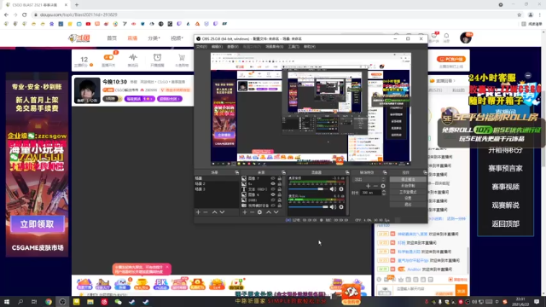Click 返回顶部 in the right sidebar
546x307 pixels.
[x=505, y=223]
